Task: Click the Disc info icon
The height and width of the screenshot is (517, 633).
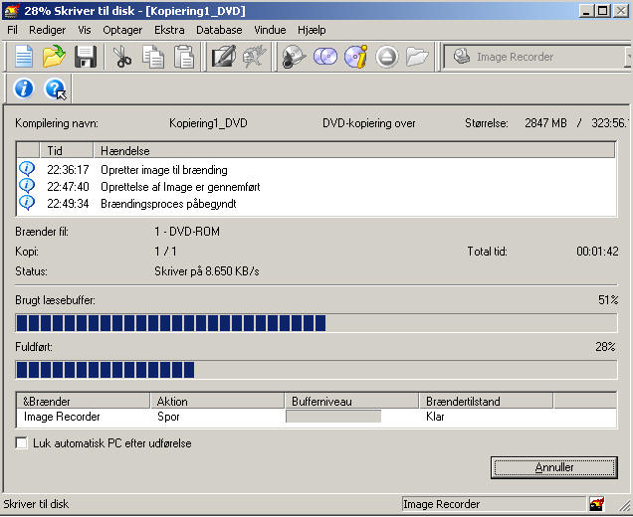Action: (356, 57)
